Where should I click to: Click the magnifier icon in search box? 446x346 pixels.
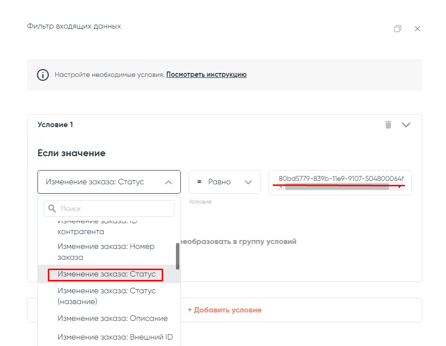pyautogui.click(x=52, y=208)
